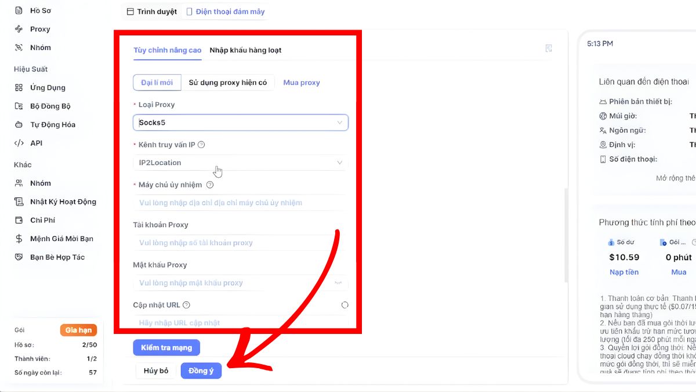Expand the Kênh truy vấn IP dropdown
This screenshot has width=696, height=392.
pyautogui.click(x=240, y=163)
